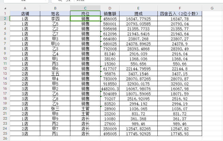Select rounded value cell 550.66
This screenshot has height=141, width=223.
(180, 64)
